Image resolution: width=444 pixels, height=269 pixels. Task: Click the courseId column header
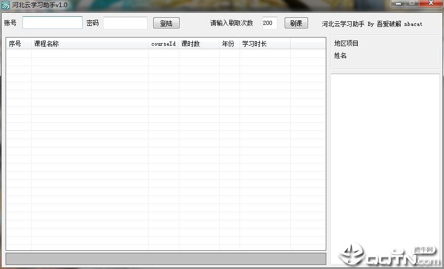click(x=163, y=44)
